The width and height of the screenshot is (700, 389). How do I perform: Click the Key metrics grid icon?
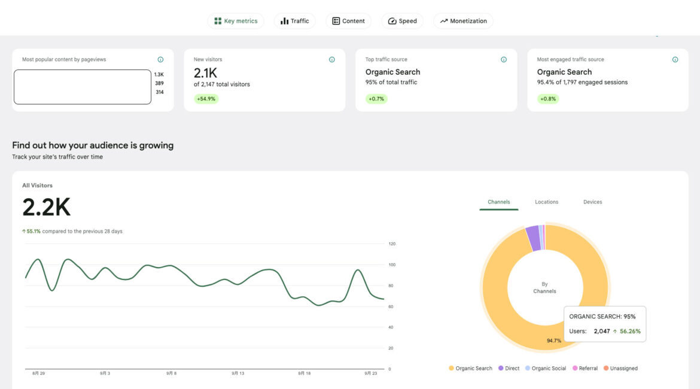coord(218,21)
